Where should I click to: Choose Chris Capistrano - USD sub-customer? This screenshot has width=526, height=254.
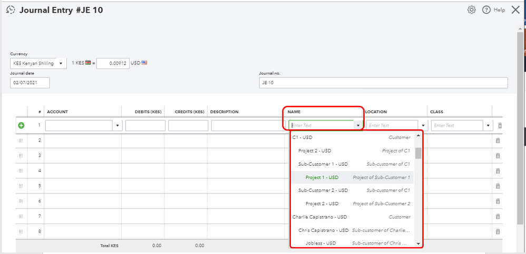click(x=352, y=230)
